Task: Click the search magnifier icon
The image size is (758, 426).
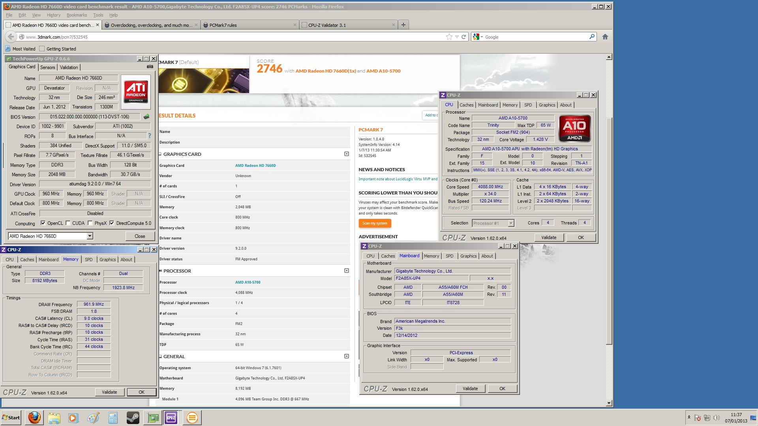Action: click(592, 37)
